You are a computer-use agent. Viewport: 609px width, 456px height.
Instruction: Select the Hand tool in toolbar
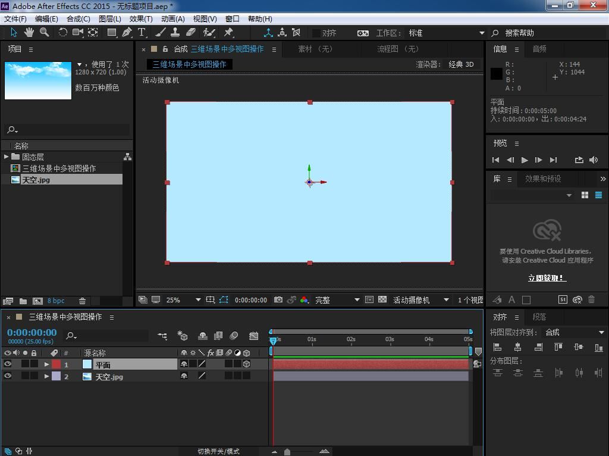click(29, 33)
